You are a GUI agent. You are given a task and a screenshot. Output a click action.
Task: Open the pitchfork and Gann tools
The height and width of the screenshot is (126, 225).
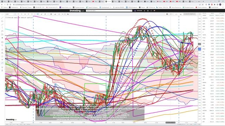tap(2, 21)
